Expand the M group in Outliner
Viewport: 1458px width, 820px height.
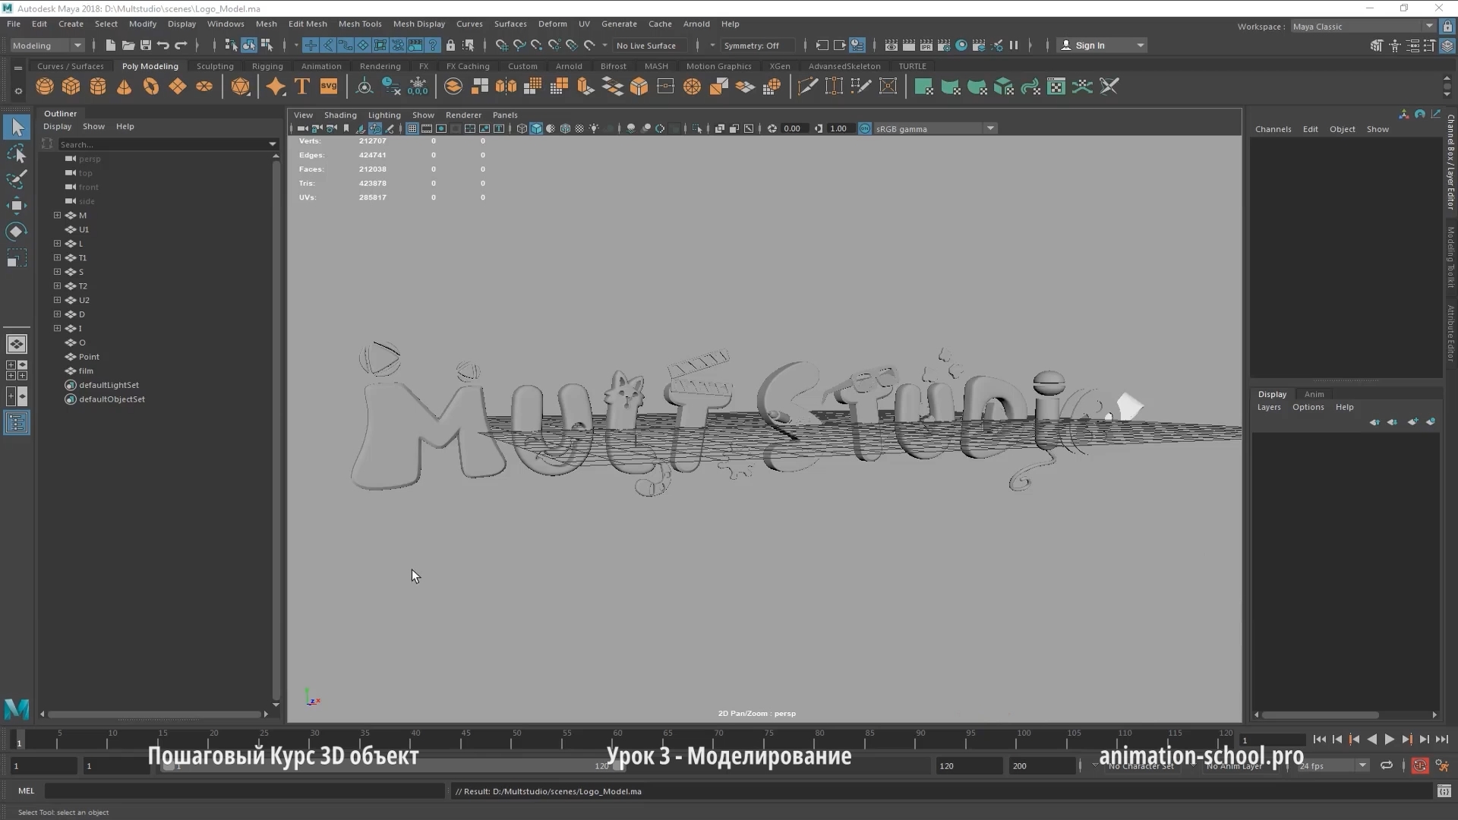(x=57, y=216)
